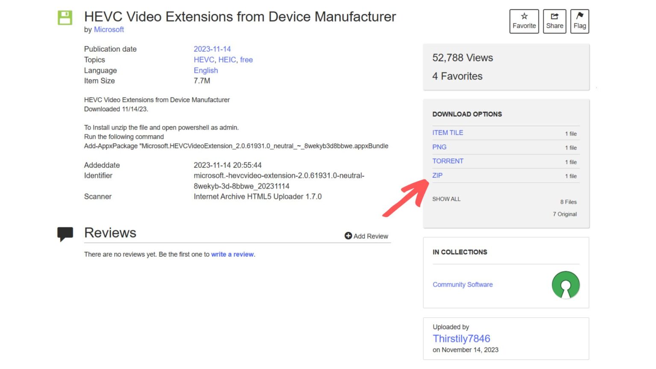
Task: Click the Share arrow icon
Action: coord(554,15)
